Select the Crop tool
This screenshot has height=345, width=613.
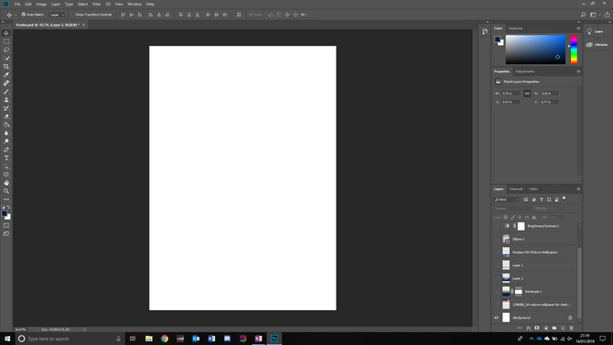(x=6, y=67)
